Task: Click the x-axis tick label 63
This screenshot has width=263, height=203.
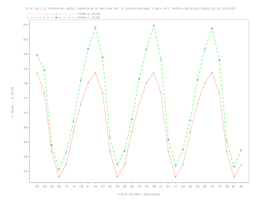Action: click(190, 186)
